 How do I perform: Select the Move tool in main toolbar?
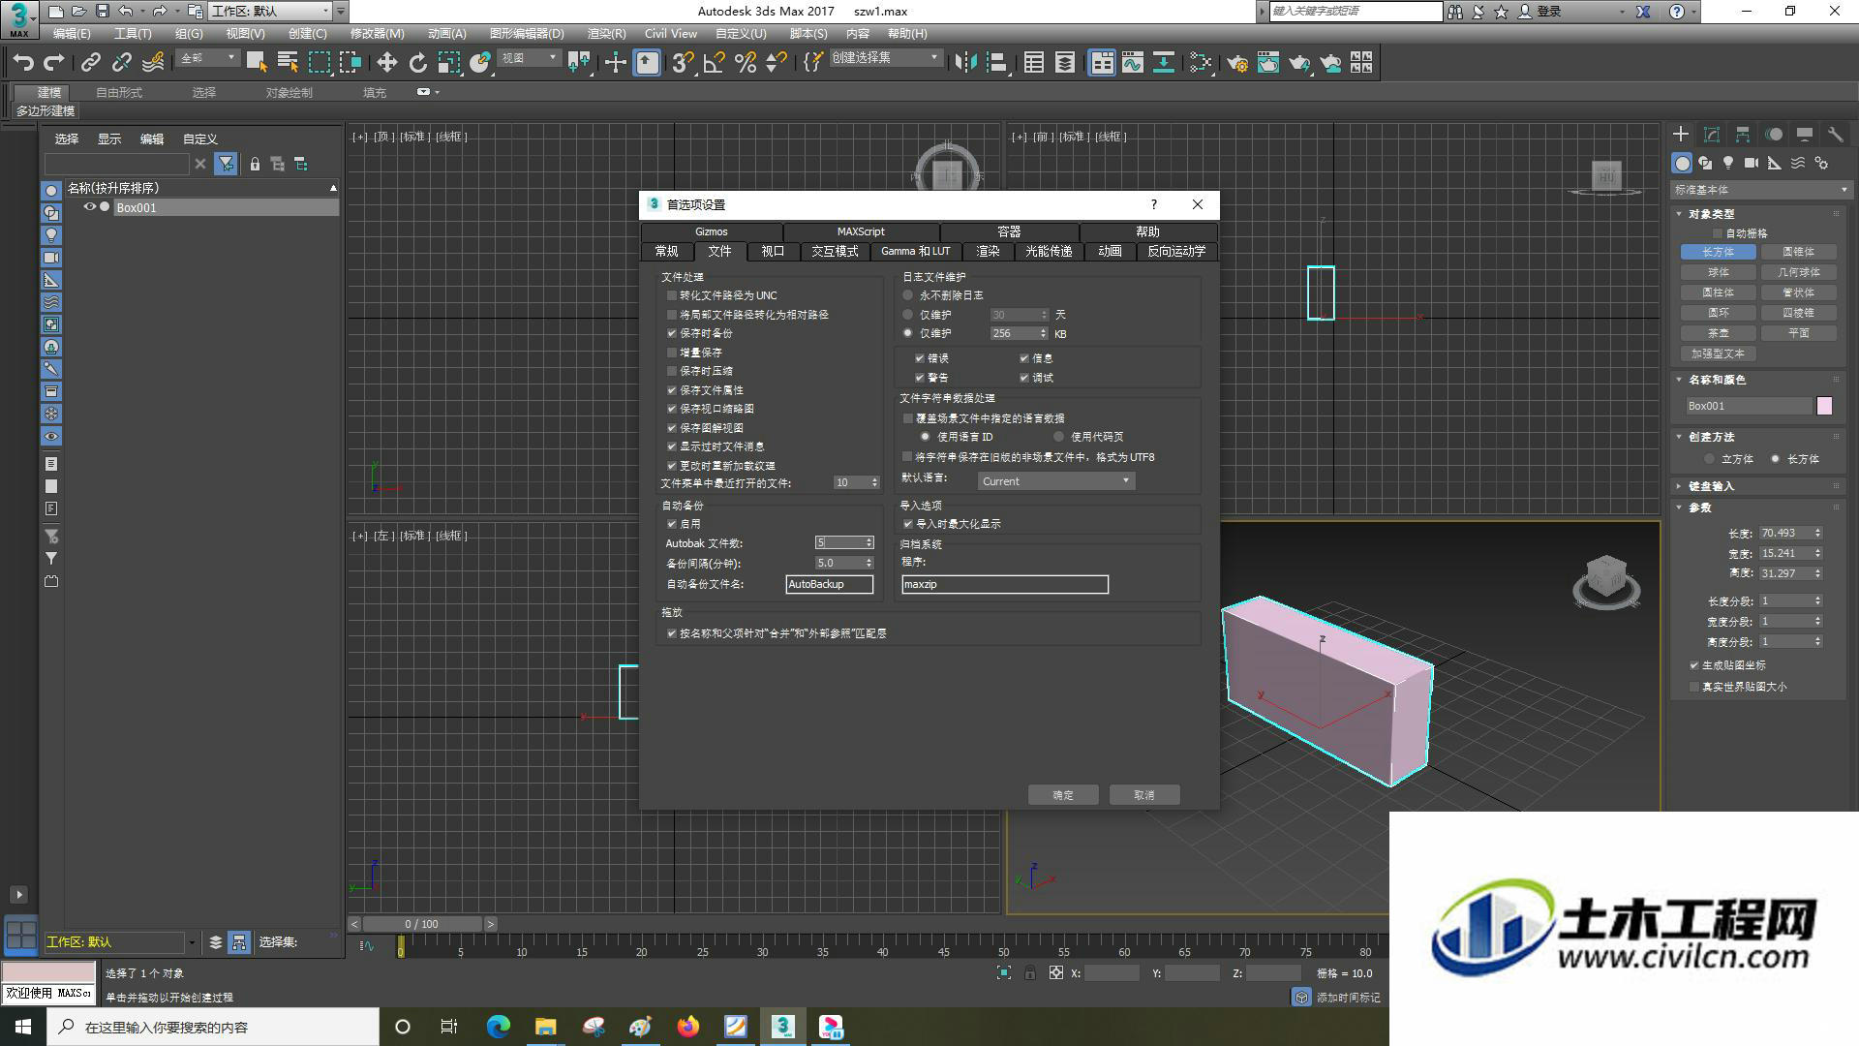386,63
